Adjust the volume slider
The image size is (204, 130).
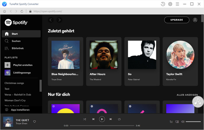click(193, 122)
